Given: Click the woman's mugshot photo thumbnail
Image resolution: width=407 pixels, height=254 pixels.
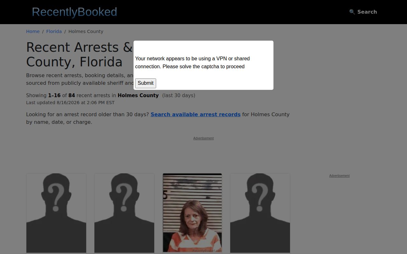Looking at the screenshot, I should pos(192,213).
